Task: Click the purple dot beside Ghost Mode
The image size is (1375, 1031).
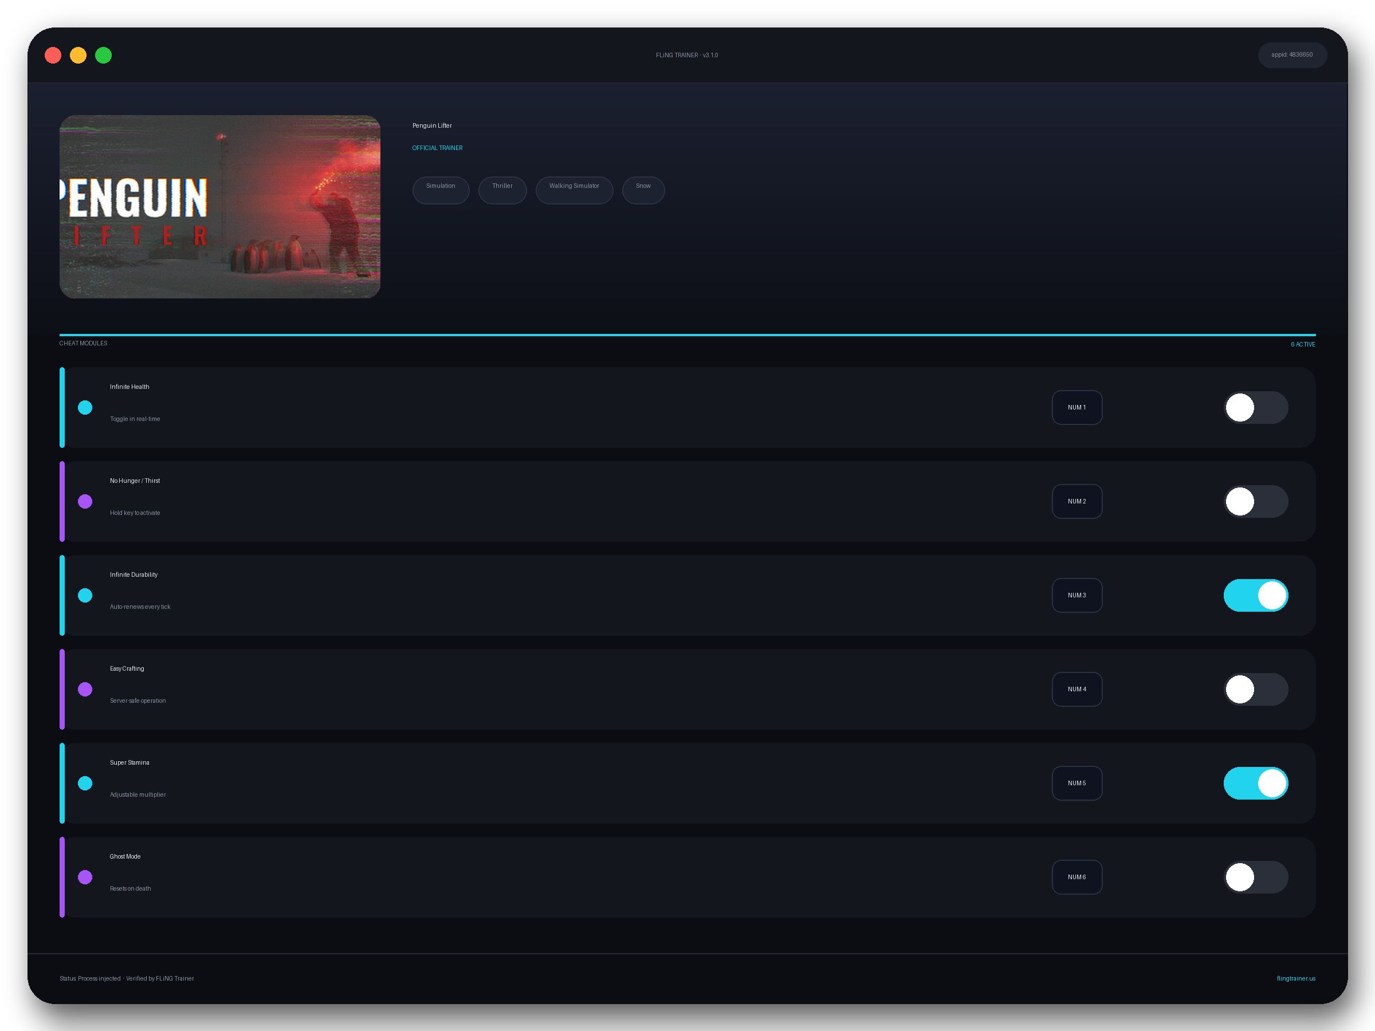Action: click(x=85, y=877)
